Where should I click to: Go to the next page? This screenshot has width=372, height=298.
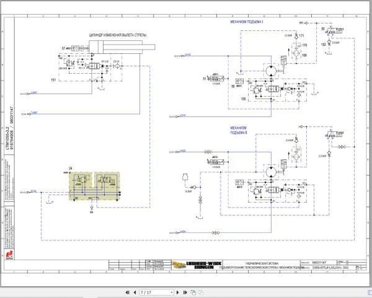pyautogui.click(x=178, y=292)
